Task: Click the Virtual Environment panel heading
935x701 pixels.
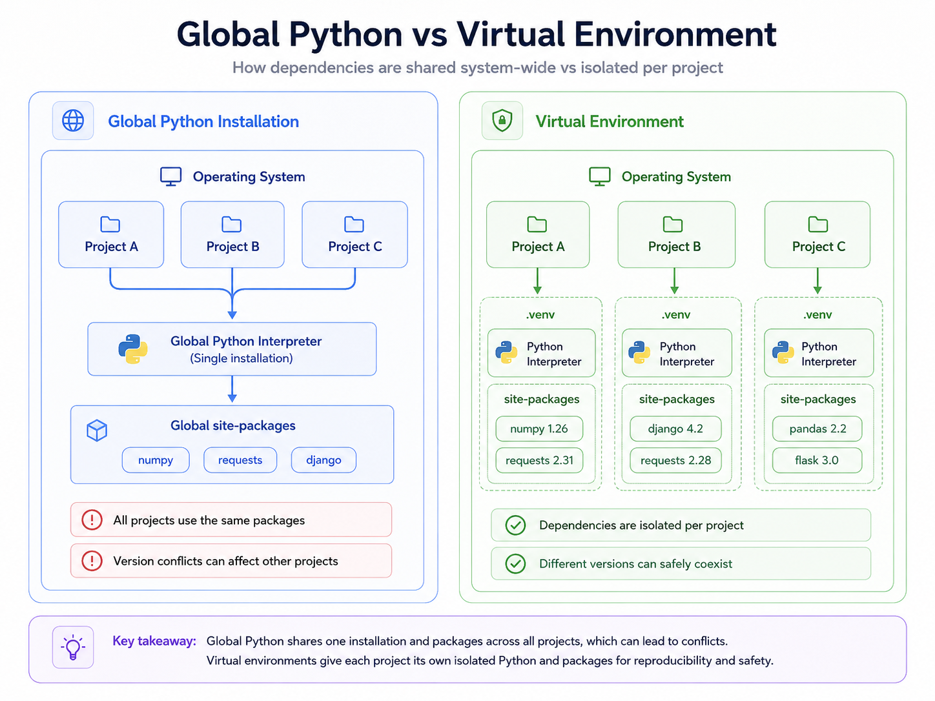Action: tap(610, 121)
